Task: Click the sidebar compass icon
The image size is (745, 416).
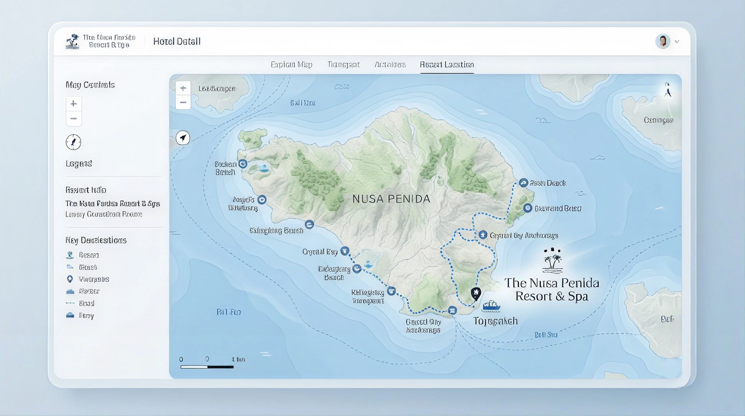Action: tap(73, 142)
